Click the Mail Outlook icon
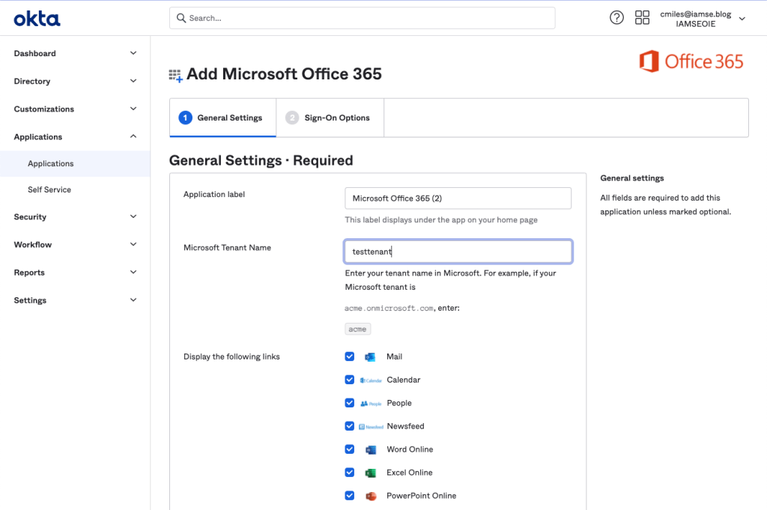This screenshot has width=767, height=510. click(x=370, y=357)
